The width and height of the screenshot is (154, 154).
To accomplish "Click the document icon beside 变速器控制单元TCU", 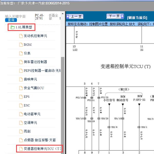I will [x=21, y=149].
